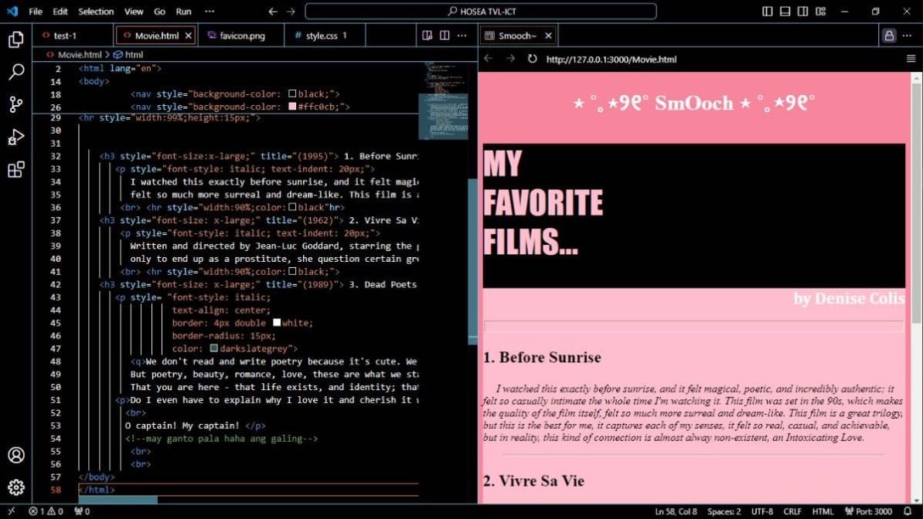
Task: Click the '2. Vivre Sa Vie' heading in preview
Action: 533,480
